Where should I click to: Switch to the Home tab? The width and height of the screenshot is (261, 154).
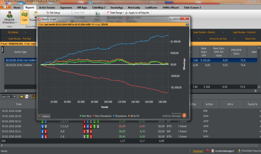pyautogui.click(x=17, y=8)
